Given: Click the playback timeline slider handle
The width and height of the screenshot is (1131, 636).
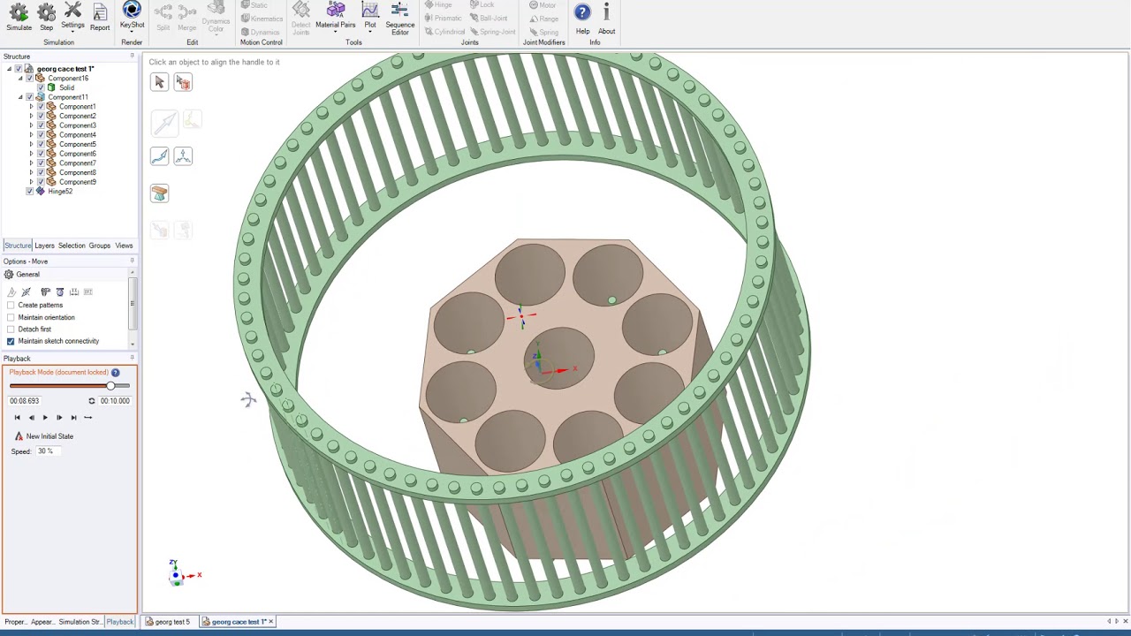Looking at the screenshot, I should click(111, 386).
